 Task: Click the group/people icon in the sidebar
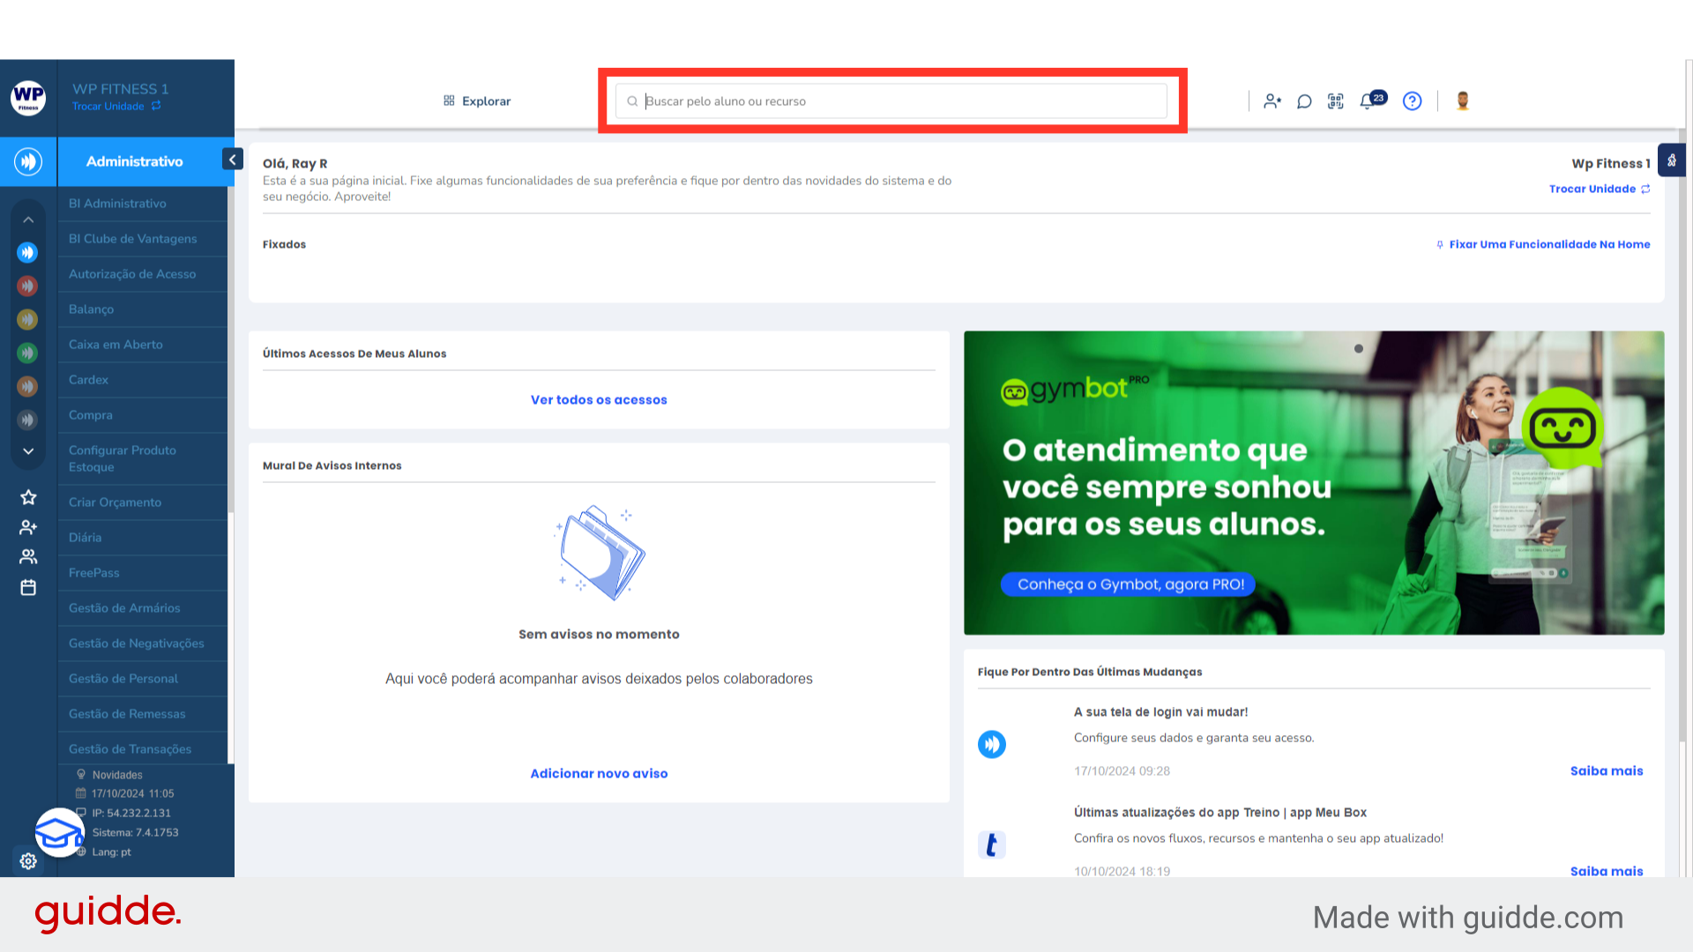point(27,556)
